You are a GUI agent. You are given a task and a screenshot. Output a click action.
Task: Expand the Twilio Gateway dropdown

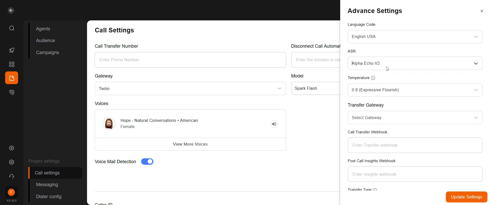coord(190,88)
